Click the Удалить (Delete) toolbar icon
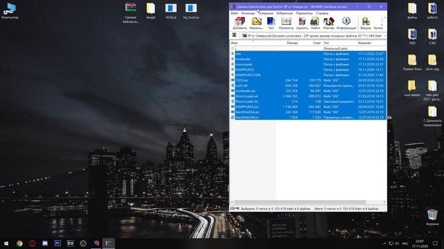Image resolution: width=444 pixels, height=249 pixels. point(302,23)
